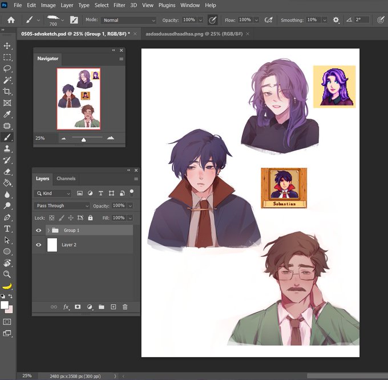Toggle lock image pixels
The width and height of the screenshot is (388, 380).
click(62, 218)
